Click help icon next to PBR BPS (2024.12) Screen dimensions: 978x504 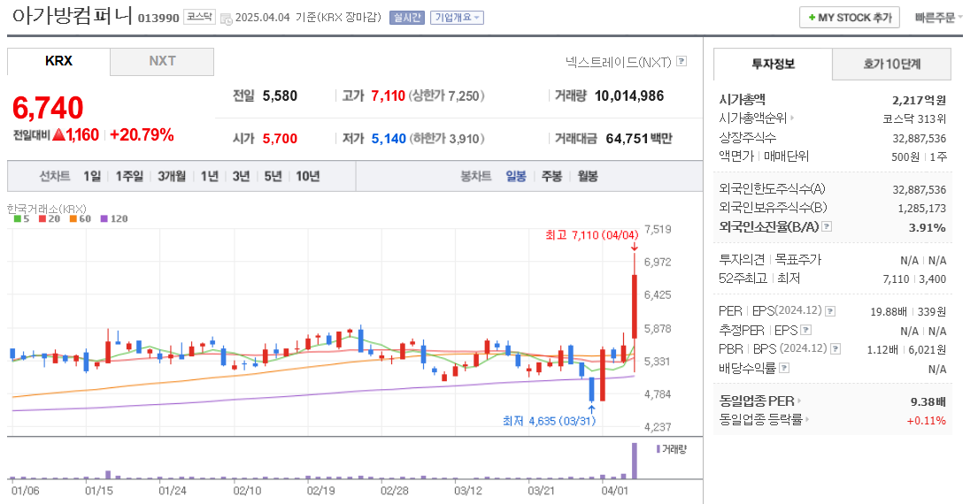click(836, 349)
